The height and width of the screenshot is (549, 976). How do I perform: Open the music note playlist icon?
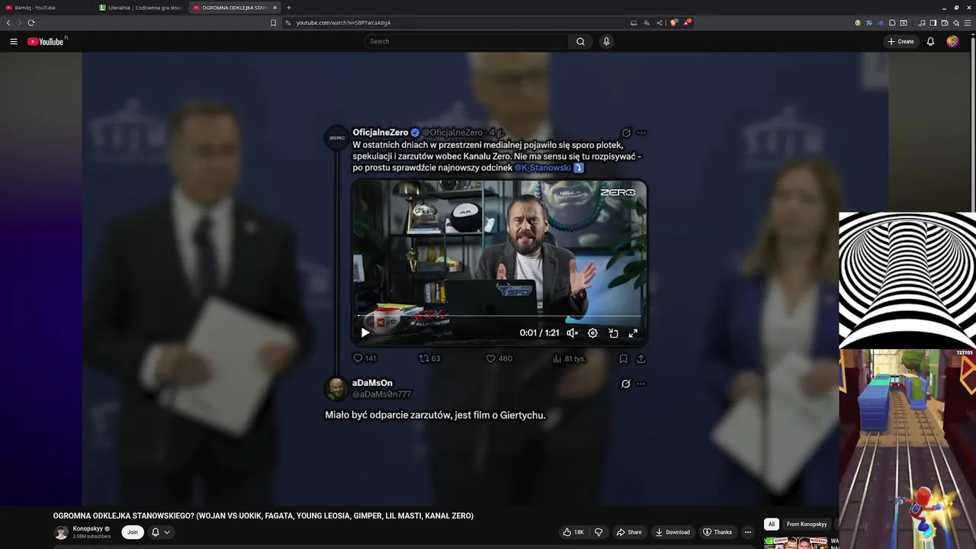pyautogui.click(x=922, y=23)
